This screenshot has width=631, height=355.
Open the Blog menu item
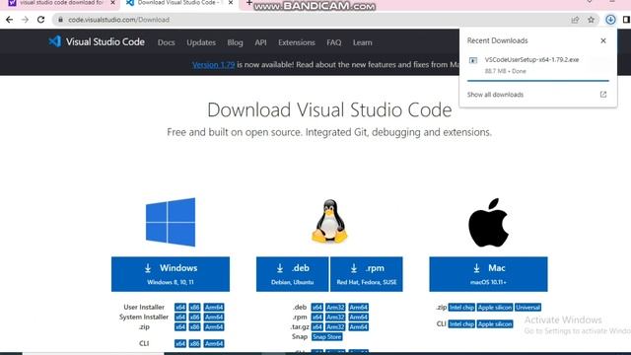click(x=235, y=42)
